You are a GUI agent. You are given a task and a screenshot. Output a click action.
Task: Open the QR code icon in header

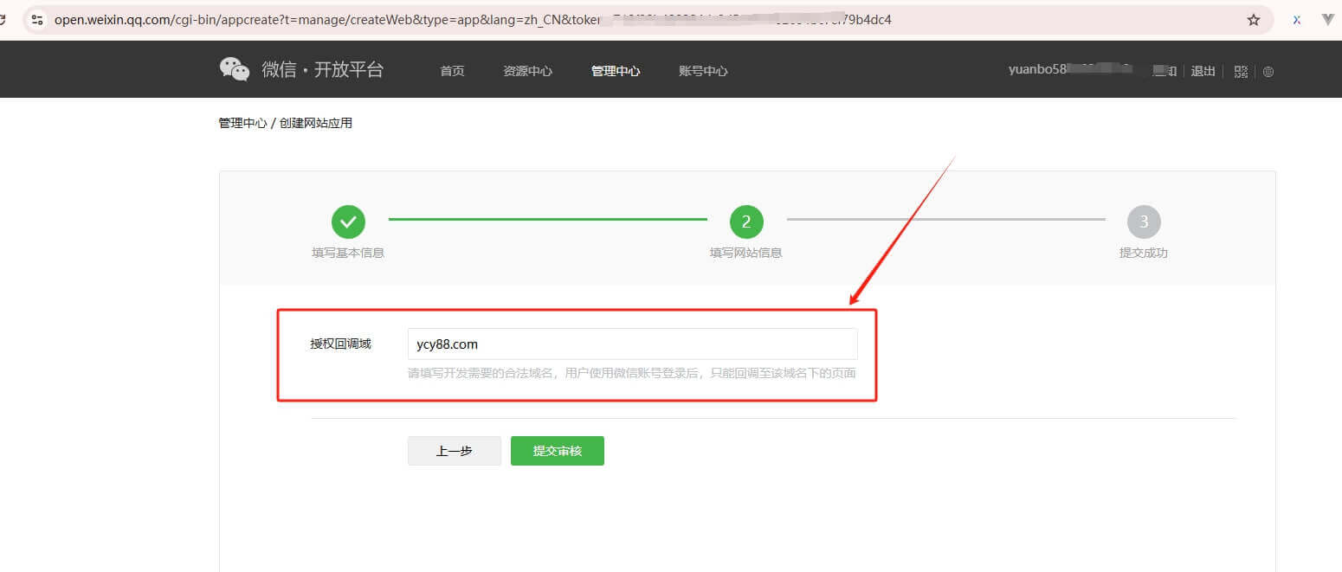click(x=1241, y=72)
